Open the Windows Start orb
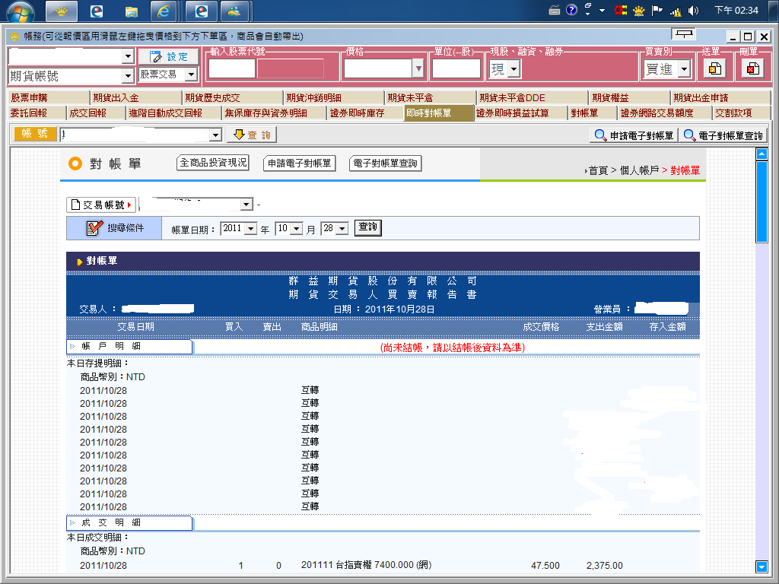 coord(21,12)
